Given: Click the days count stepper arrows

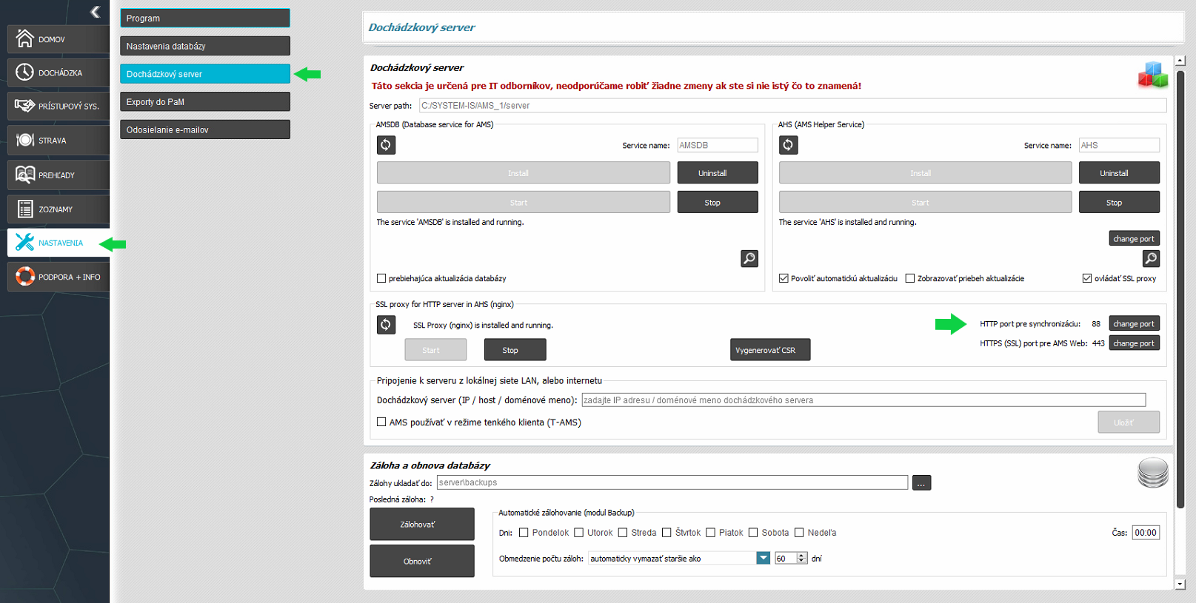Looking at the screenshot, I should 801,558.
